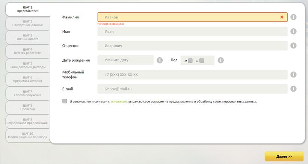Click info icon beside Мобильный телефон field
Screen dimensions: 308x164
(293, 75)
